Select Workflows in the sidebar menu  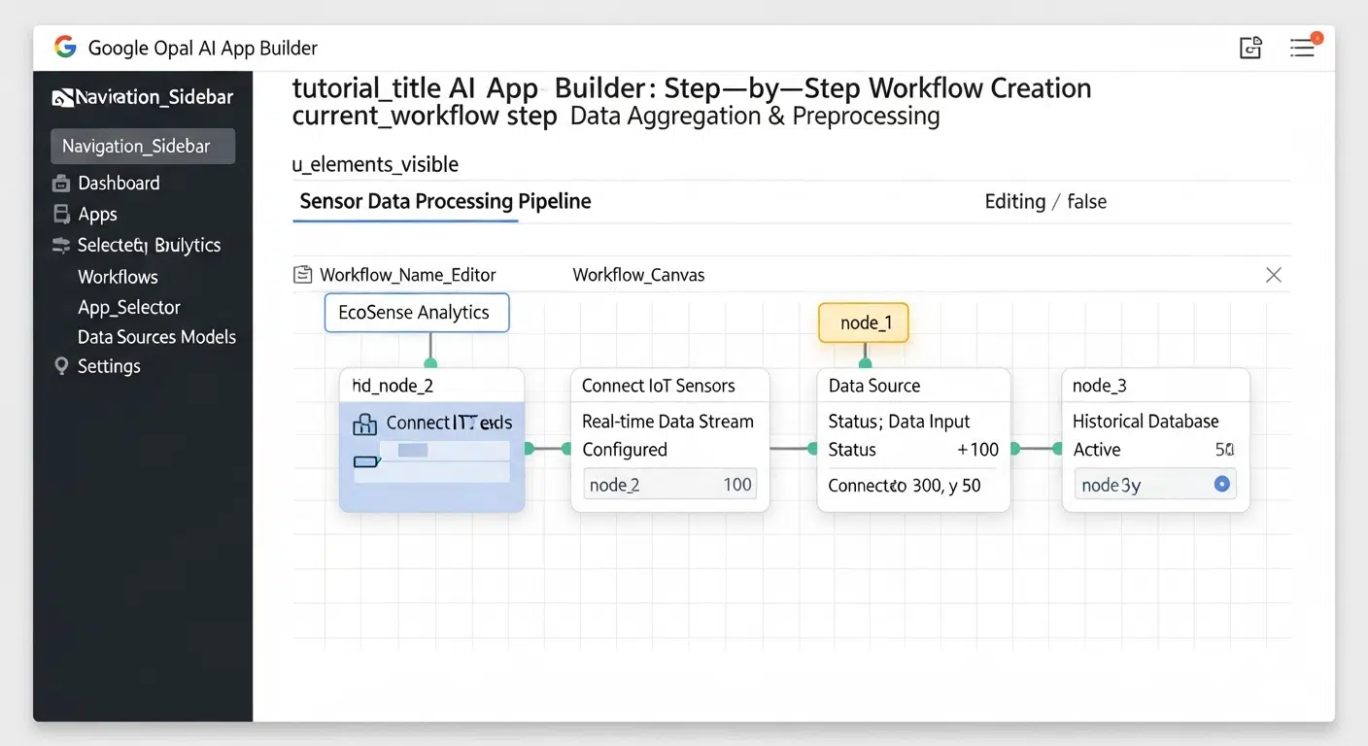[x=117, y=277]
